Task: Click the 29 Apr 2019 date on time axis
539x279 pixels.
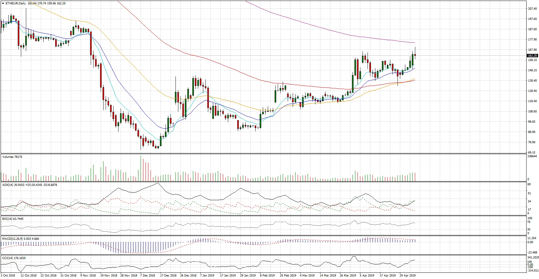Action: [x=408, y=276]
